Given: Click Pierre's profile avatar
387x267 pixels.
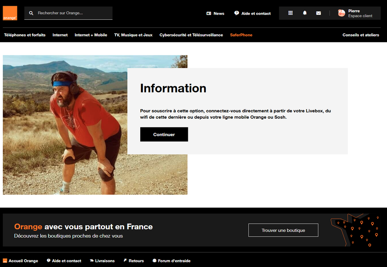Looking at the screenshot, I should click(x=341, y=13).
